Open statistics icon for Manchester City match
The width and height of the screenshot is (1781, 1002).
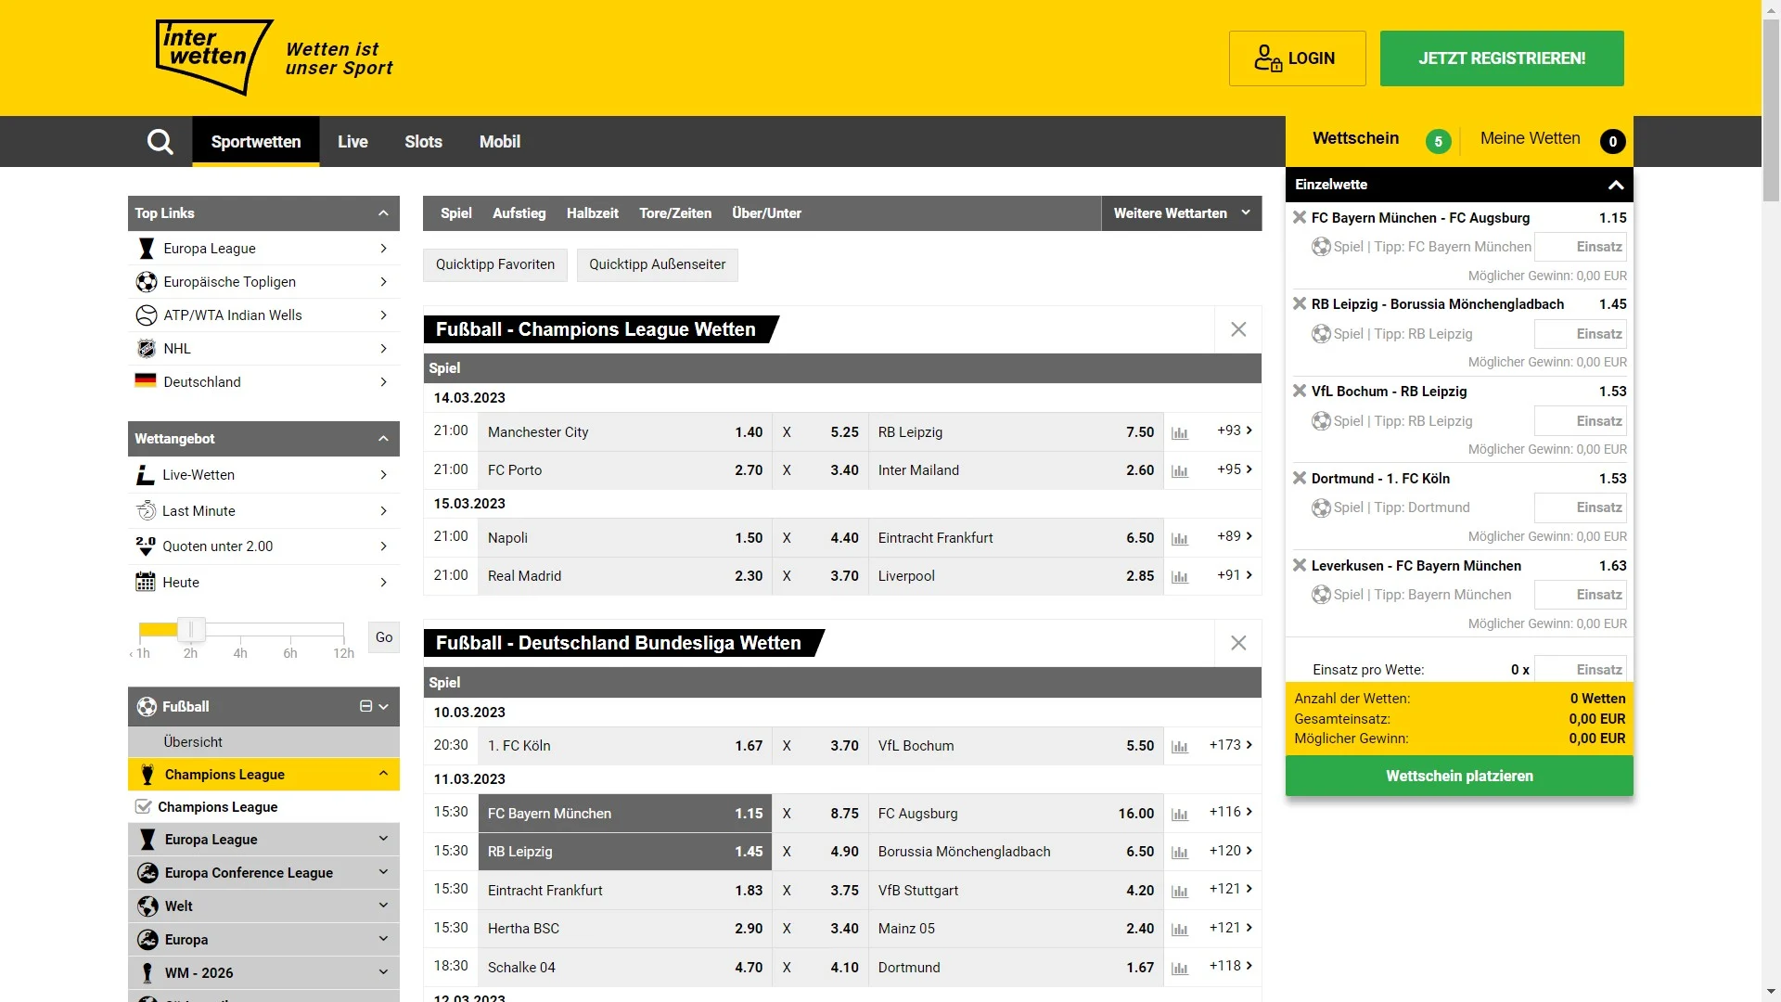[1180, 433]
